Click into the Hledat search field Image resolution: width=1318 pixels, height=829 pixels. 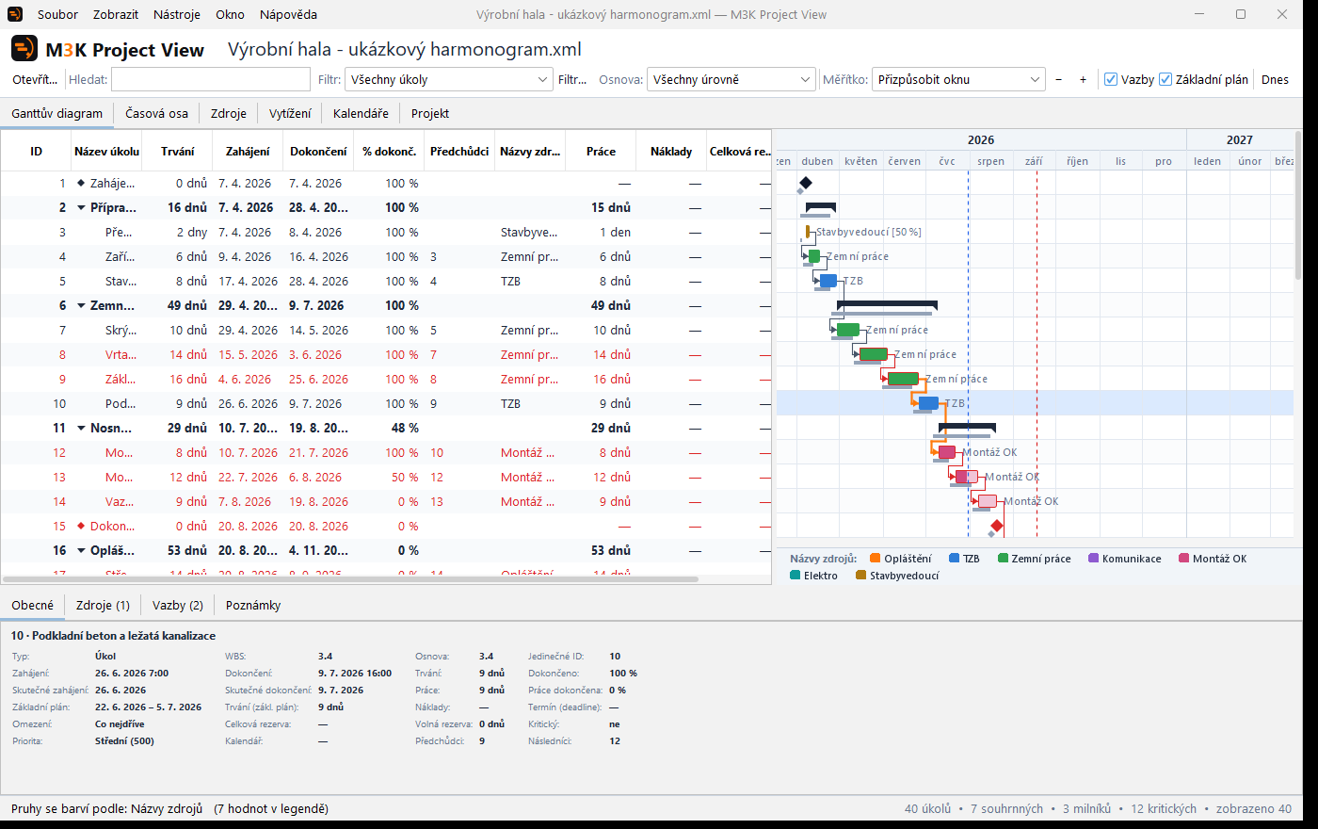pos(211,79)
